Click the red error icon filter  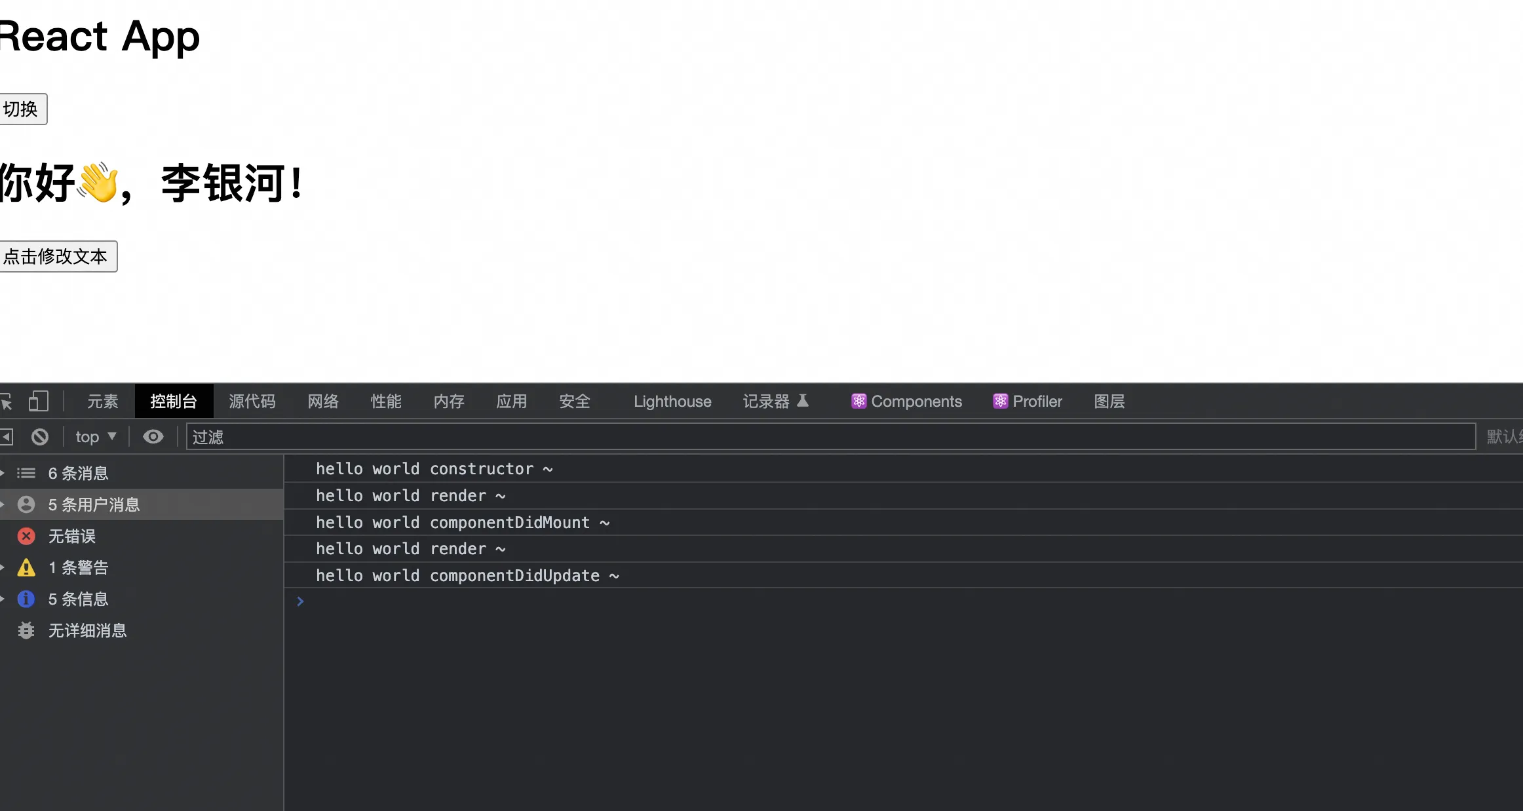[x=26, y=537]
